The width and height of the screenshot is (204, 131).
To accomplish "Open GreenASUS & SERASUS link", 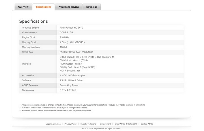I will pyautogui.click(x=126, y=124).
